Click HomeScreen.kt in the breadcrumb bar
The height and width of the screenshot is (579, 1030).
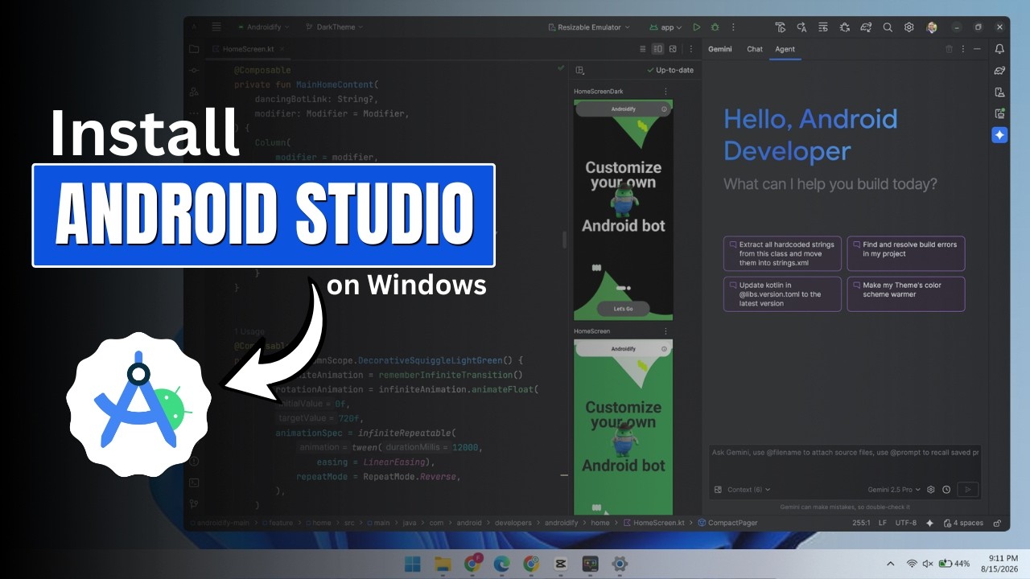[x=654, y=523]
